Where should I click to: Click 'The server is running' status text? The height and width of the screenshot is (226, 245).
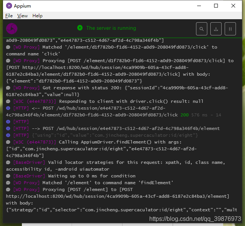coord(111,28)
